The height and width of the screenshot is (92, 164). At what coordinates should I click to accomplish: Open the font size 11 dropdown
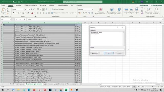tap(29, 9)
